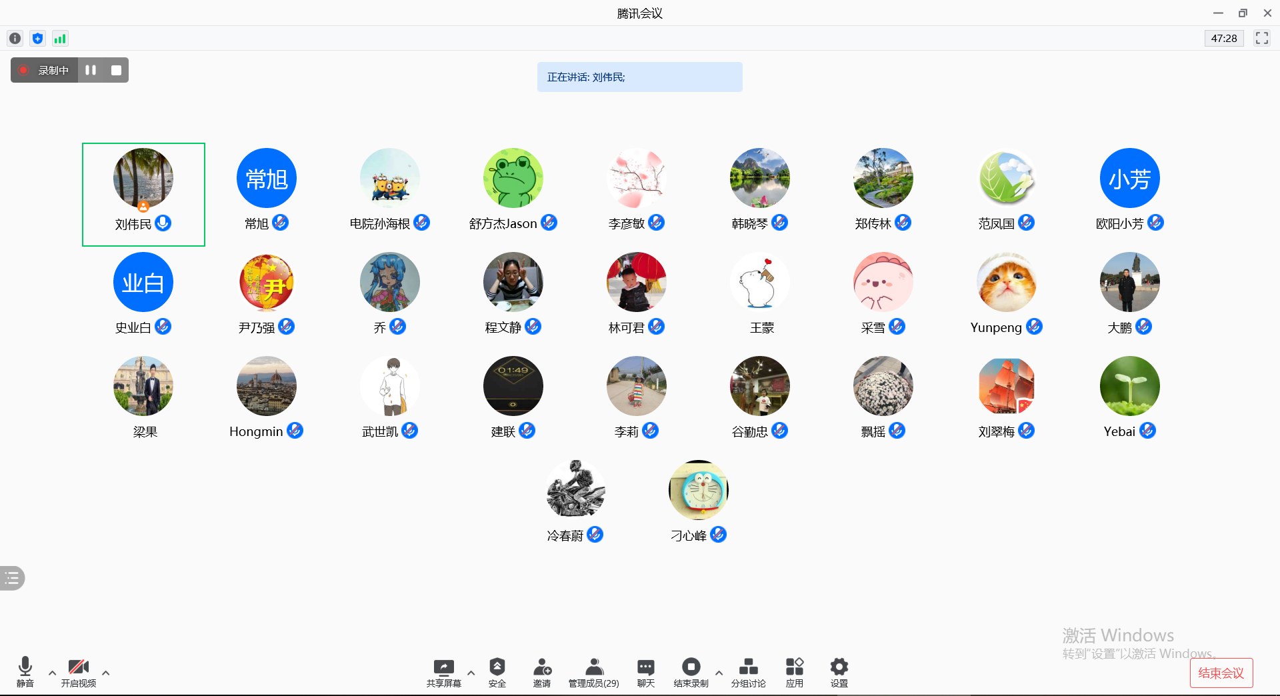1280x696 pixels.
Task: Open breakout rooms discussion
Action: (x=748, y=672)
